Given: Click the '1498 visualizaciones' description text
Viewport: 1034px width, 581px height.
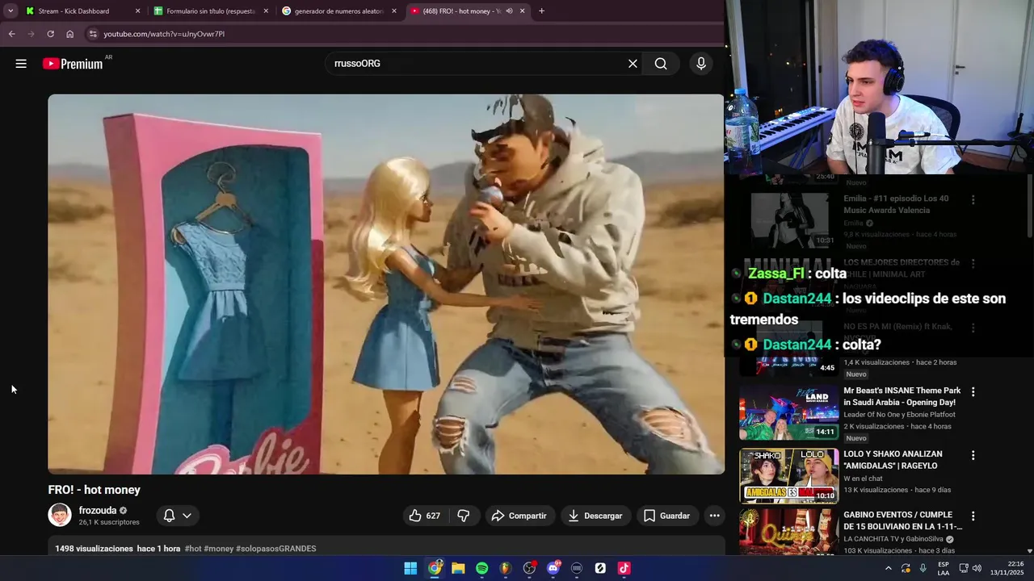Looking at the screenshot, I should click(x=94, y=549).
